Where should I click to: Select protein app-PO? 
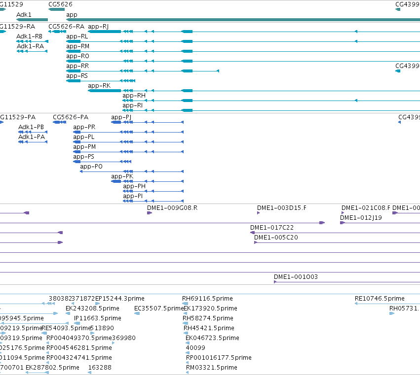132,171
